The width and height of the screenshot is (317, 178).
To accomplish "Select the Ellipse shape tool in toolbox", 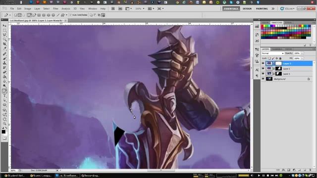I will point(4,105).
